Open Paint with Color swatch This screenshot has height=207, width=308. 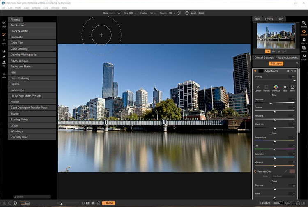292,171
